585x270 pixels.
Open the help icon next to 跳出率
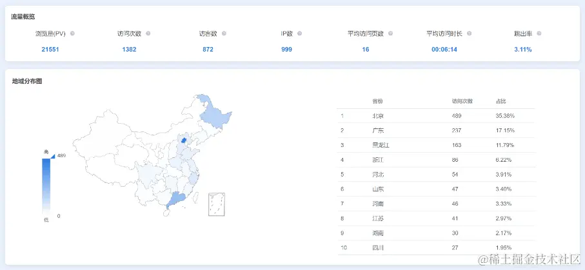(539, 34)
